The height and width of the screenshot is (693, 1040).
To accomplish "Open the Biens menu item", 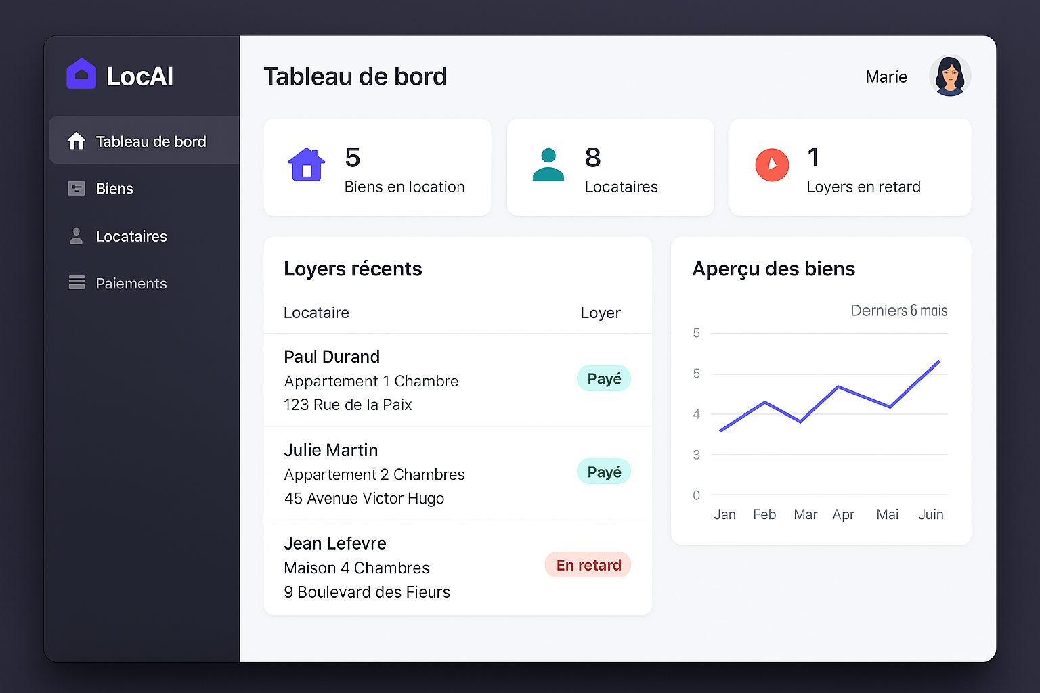I will pos(114,189).
